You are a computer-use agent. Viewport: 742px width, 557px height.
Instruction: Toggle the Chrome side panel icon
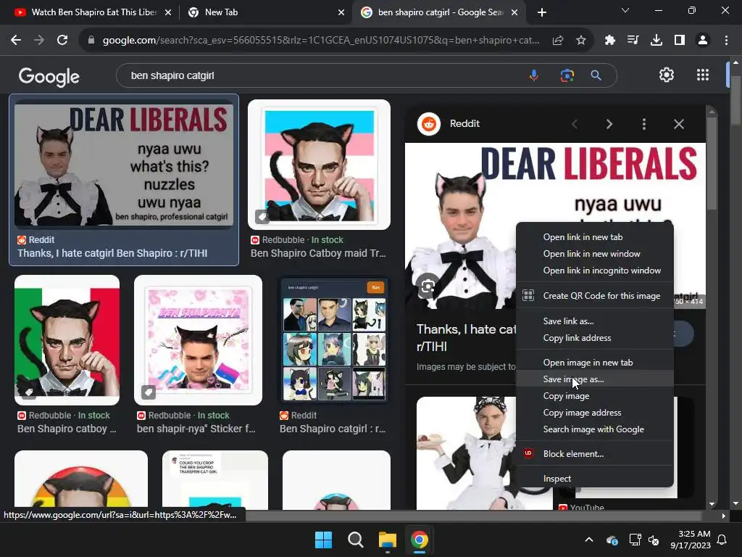click(680, 41)
